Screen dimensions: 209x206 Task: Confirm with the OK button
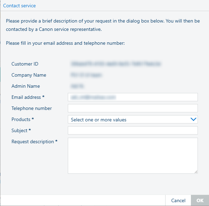pos(200,200)
